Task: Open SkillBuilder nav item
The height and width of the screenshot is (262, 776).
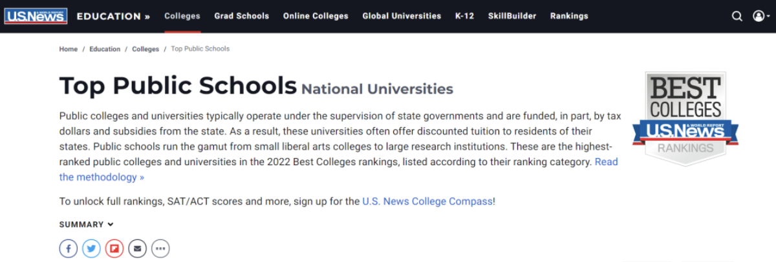Action: (512, 16)
